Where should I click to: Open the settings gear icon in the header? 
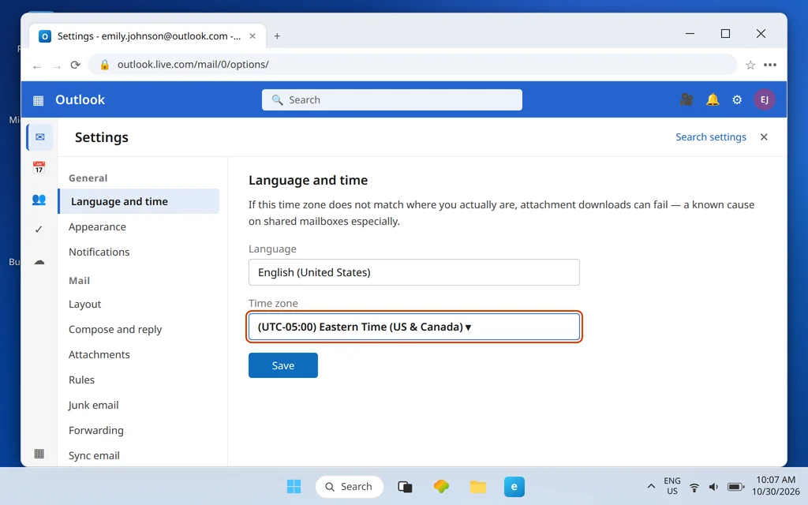738,99
